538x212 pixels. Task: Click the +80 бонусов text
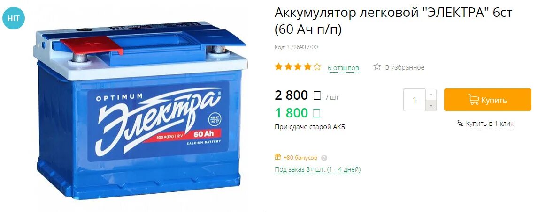tap(300, 158)
